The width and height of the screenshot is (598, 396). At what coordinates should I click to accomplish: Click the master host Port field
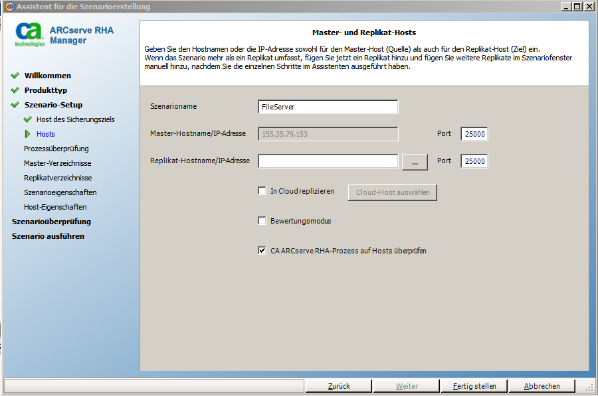click(x=474, y=134)
